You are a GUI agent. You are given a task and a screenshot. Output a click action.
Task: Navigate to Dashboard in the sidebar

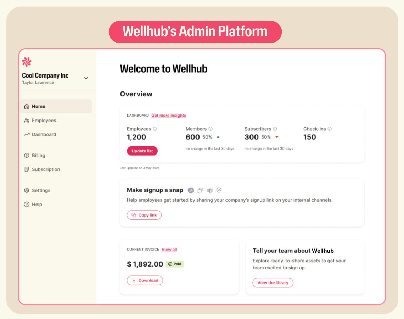pyautogui.click(x=44, y=134)
